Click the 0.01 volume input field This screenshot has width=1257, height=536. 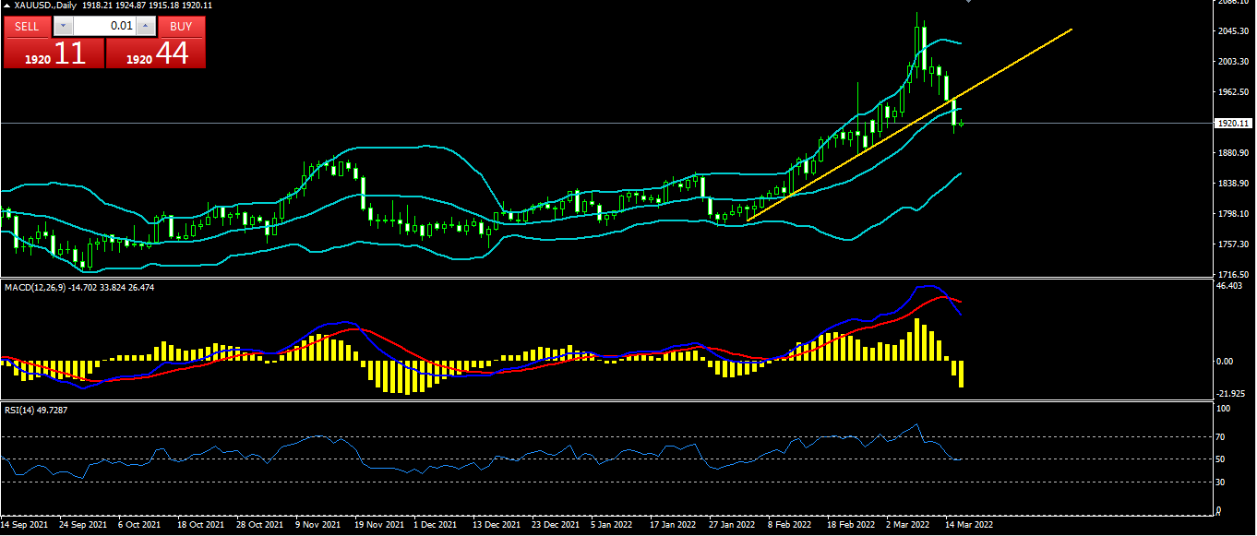pyautogui.click(x=104, y=26)
